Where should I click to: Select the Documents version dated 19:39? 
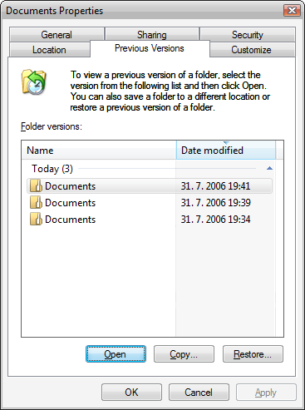(x=150, y=203)
